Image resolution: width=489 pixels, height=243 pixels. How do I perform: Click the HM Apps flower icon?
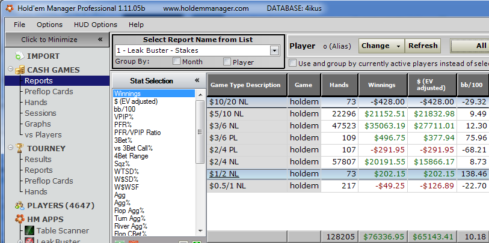(20, 220)
